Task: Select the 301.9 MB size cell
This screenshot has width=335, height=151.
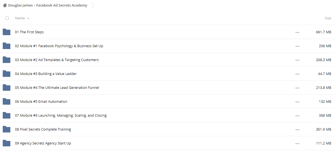Action: tap(324, 129)
